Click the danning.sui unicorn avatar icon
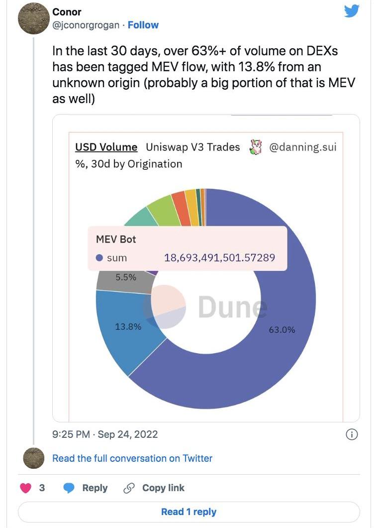380x528 pixels. point(255,147)
